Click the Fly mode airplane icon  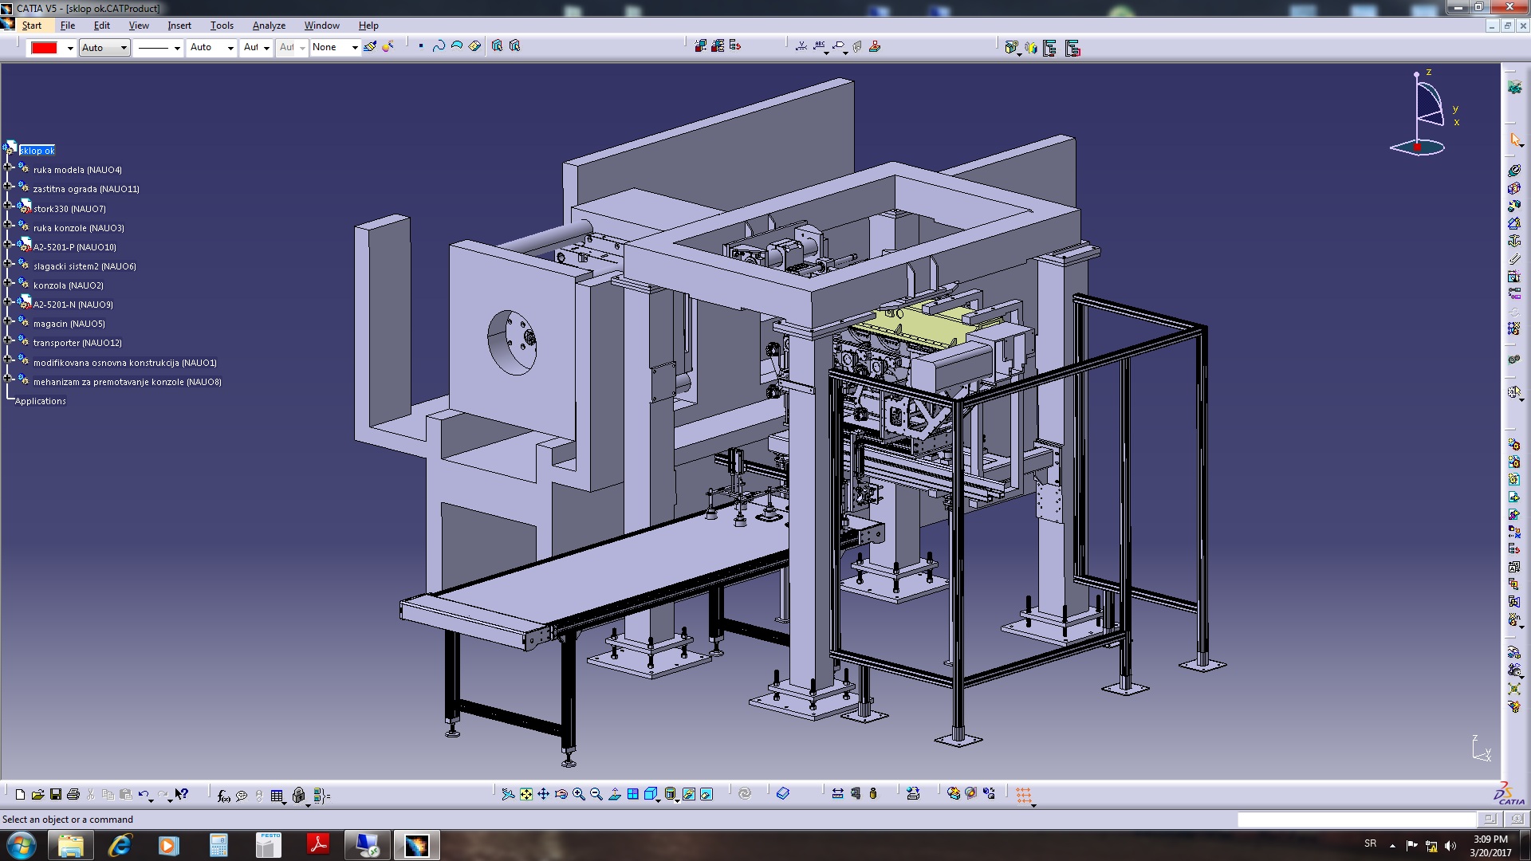point(508,794)
